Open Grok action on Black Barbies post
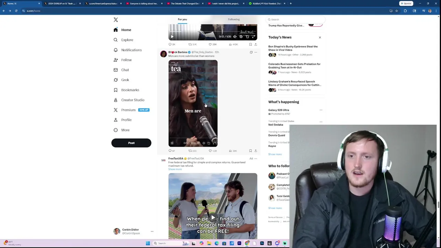Viewport: 441px width, 248px height. click(251, 52)
